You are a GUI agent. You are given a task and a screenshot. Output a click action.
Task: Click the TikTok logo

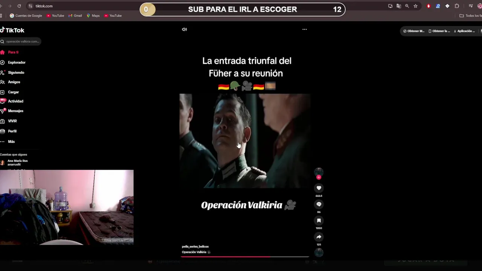coord(12,30)
